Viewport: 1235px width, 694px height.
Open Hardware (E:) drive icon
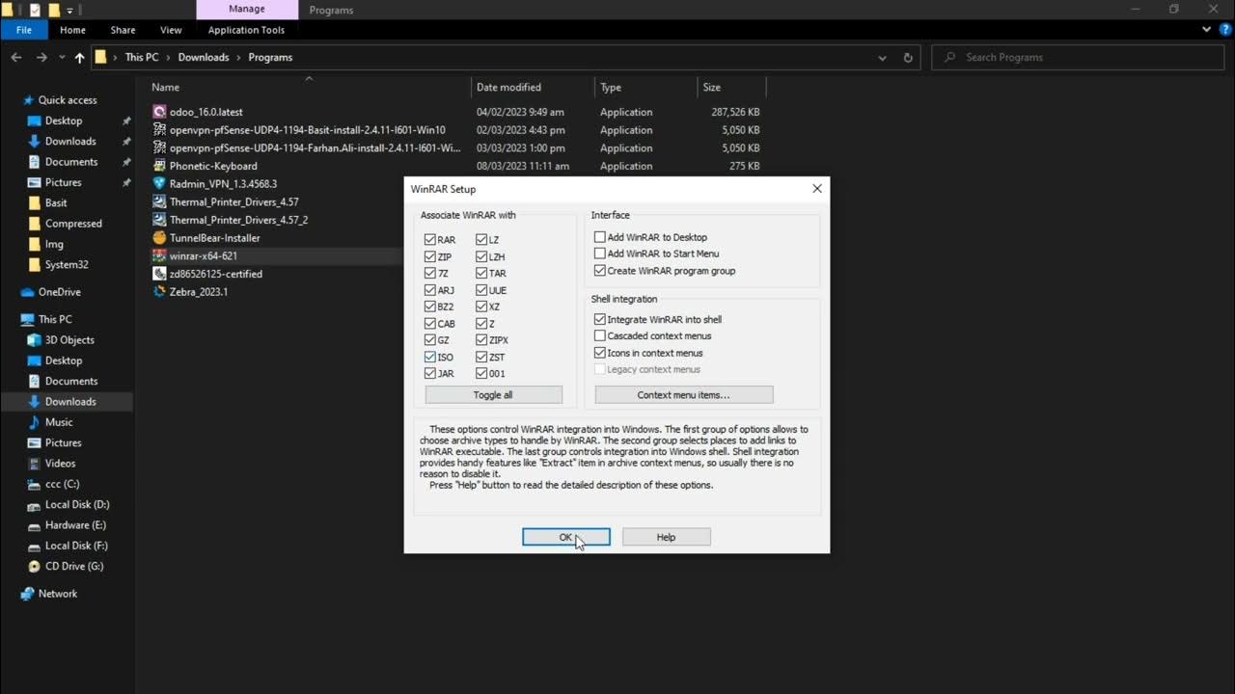pyautogui.click(x=35, y=525)
